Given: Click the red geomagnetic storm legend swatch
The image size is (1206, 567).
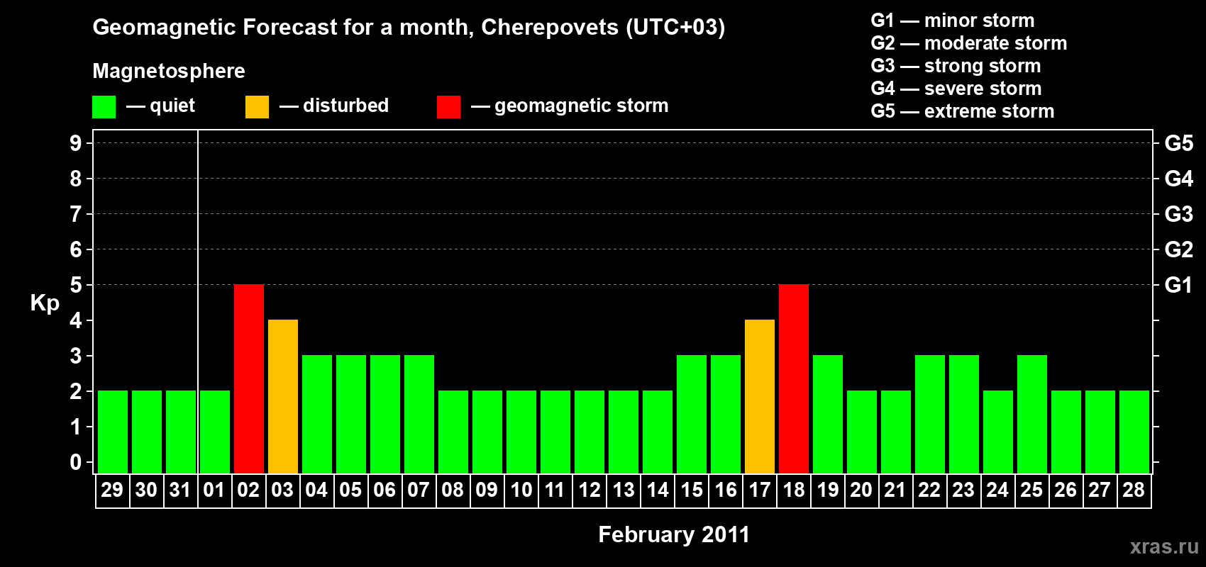Looking at the screenshot, I should point(448,107).
